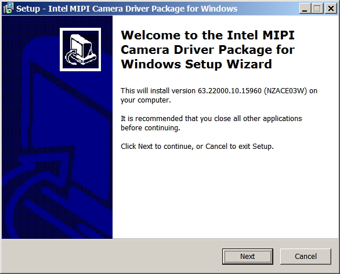Click the 'It is recommended that you close' paragraph
Image resolution: width=340 pixels, height=274 pixels.
tap(211, 123)
